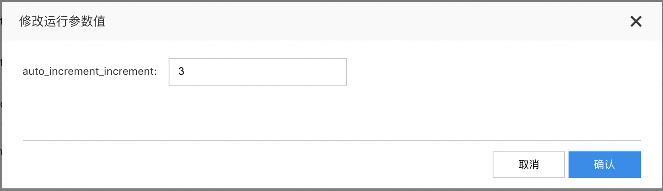Screen dimensions: 663x191
Task: Place cursor in the parameter value box
Action: click(x=258, y=72)
